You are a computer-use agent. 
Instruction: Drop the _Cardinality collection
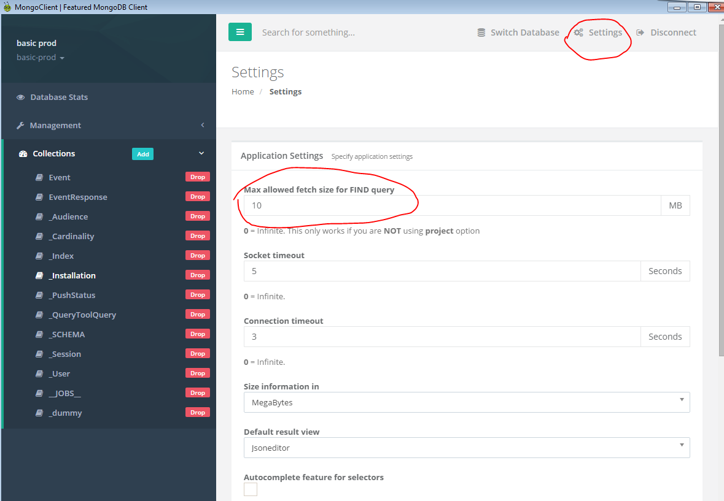[198, 235]
